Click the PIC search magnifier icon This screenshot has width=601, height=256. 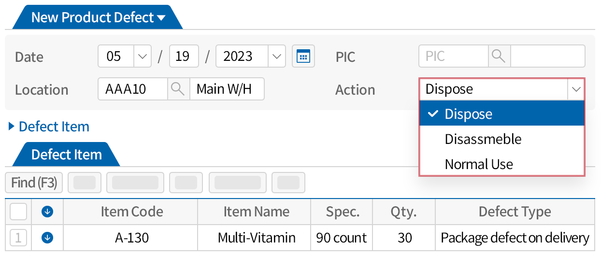(x=499, y=57)
